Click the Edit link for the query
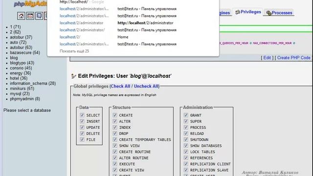The height and width of the screenshot is (176, 313). click(x=267, y=58)
